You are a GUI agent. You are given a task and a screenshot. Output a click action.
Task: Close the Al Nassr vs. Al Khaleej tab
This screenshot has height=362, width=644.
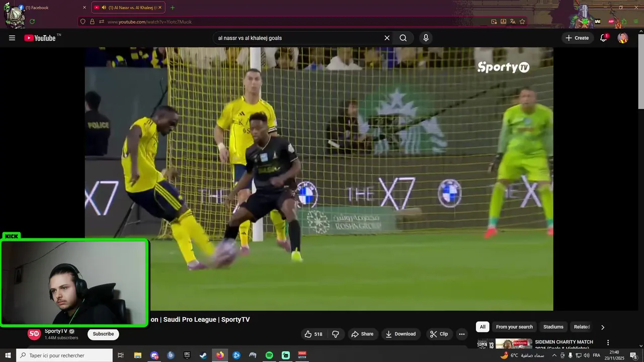coord(160,8)
